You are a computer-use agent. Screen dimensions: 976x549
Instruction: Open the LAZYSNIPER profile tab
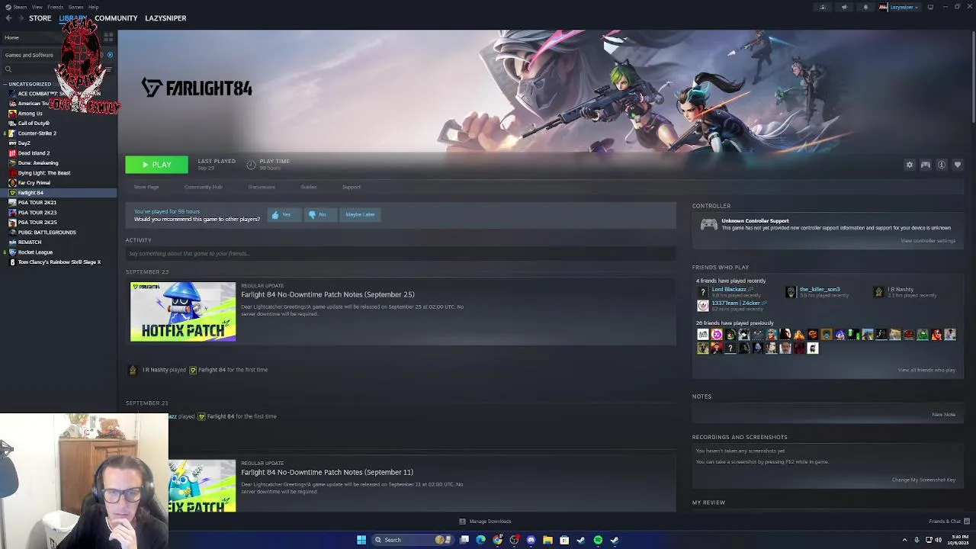(x=165, y=18)
